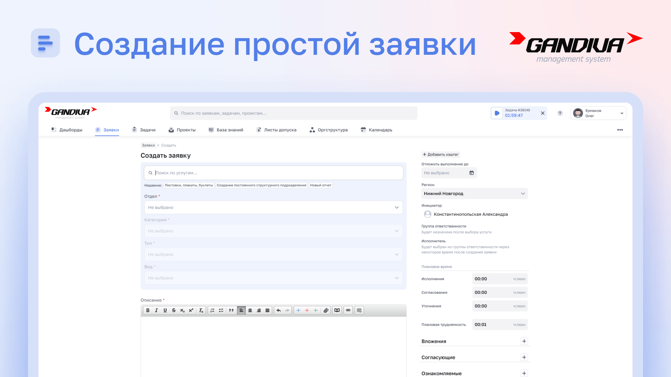671x377 pixels.
Task: Go to the Дашборды tab
Action: tap(67, 130)
